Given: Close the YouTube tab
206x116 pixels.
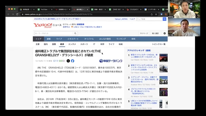Looking at the screenshot, I should coord(52,9).
